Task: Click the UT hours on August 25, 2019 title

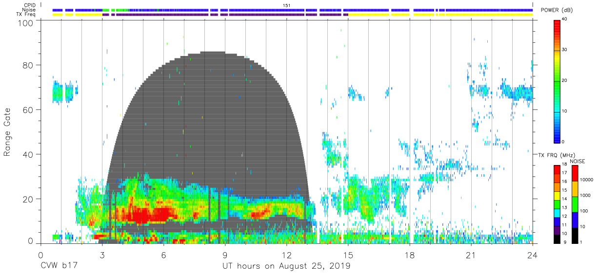Action: (x=286, y=266)
